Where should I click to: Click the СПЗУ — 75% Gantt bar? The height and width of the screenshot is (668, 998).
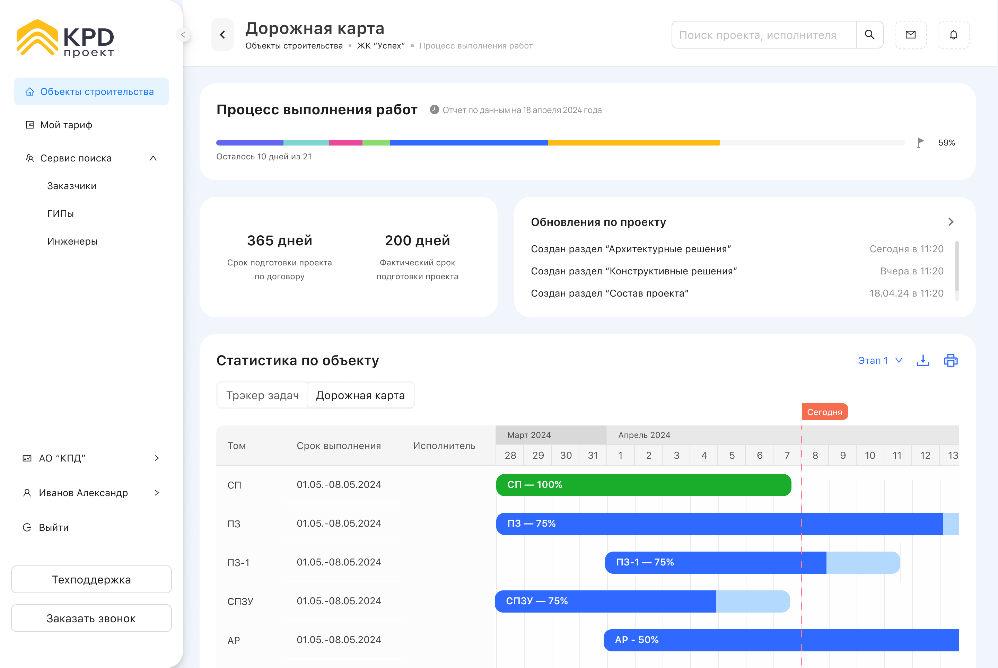click(x=642, y=601)
